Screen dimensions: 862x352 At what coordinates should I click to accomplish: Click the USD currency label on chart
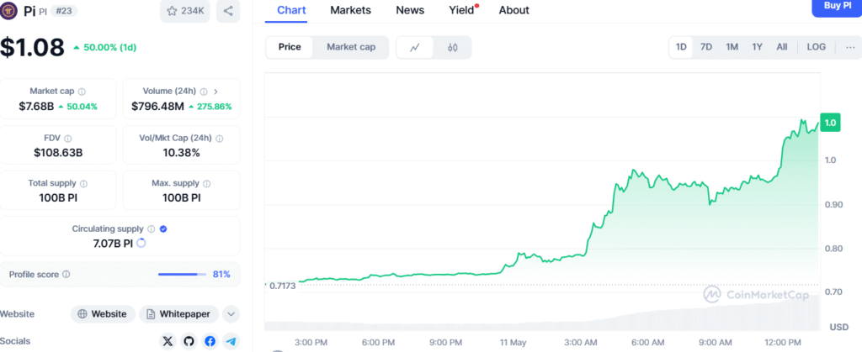coord(839,328)
